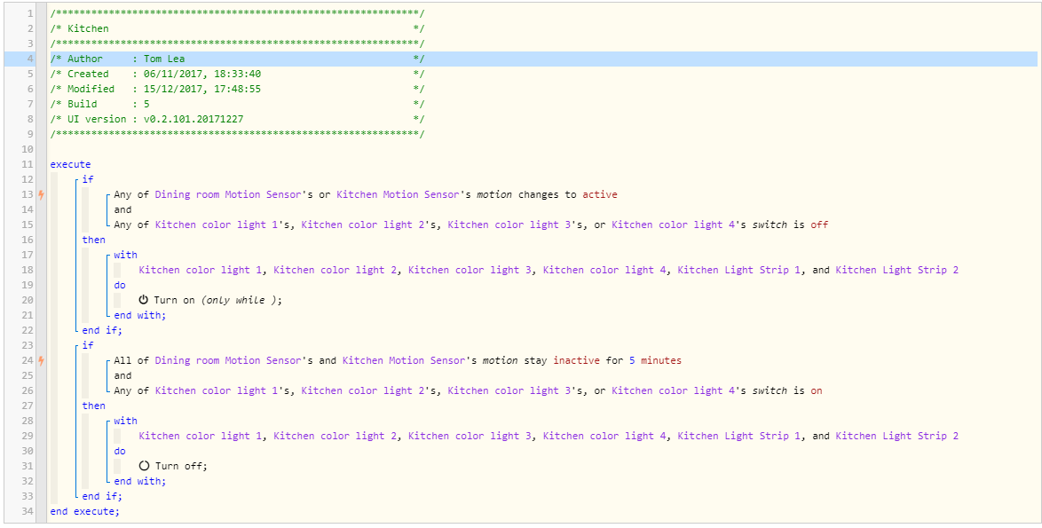Click line number 10 in the gutter
The height and width of the screenshot is (528, 1042).
click(x=28, y=149)
